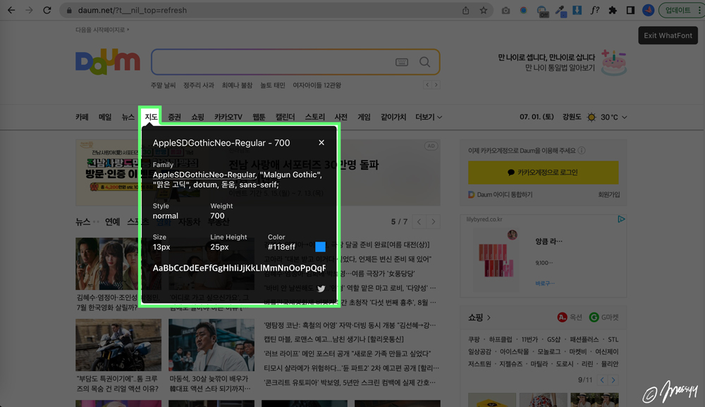Click the 여자아이들 12관왕 trending keyword

click(317, 85)
